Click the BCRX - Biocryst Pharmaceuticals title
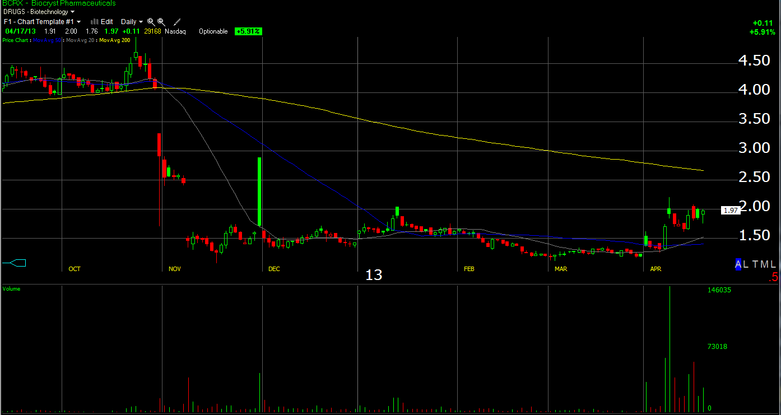 click(x=58, y=3)
